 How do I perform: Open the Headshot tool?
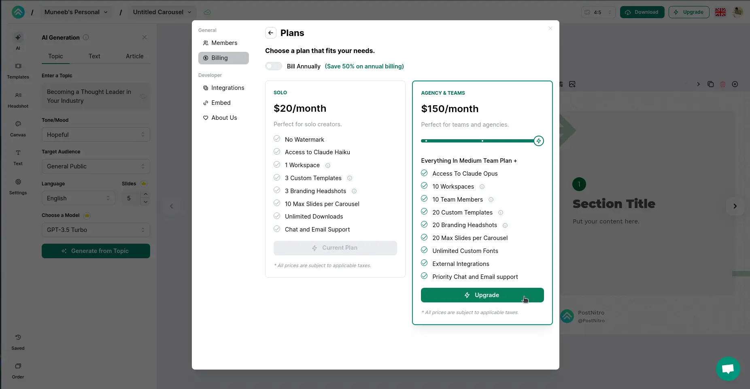pos(18,99)
